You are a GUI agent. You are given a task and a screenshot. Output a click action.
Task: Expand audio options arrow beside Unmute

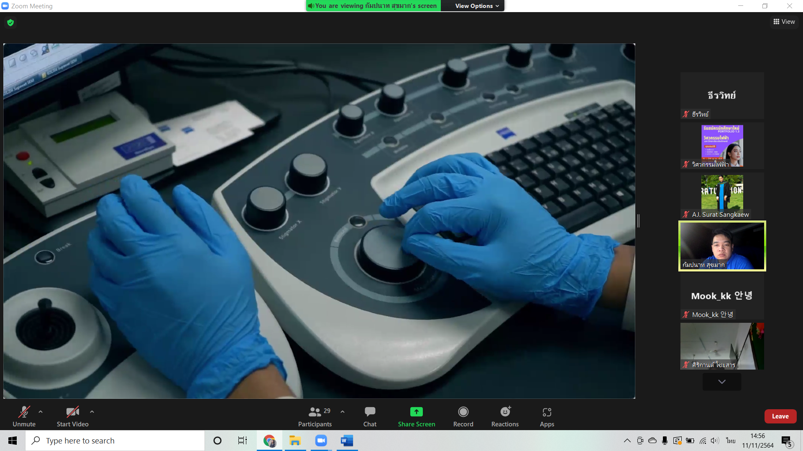click(x=41, y=412)
